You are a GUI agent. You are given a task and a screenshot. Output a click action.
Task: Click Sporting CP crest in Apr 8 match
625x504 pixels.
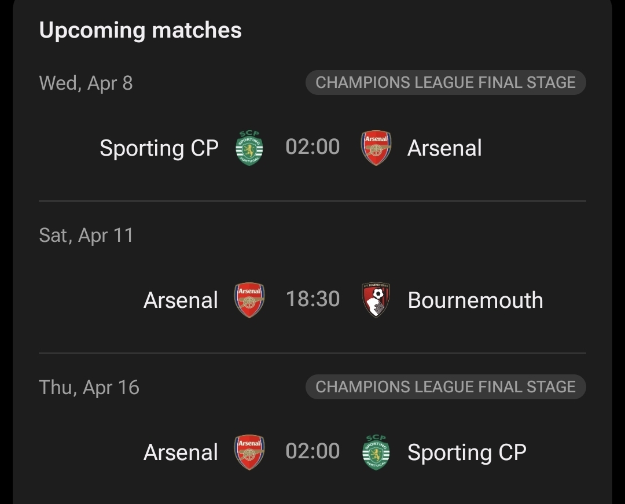tap(249, 148)
